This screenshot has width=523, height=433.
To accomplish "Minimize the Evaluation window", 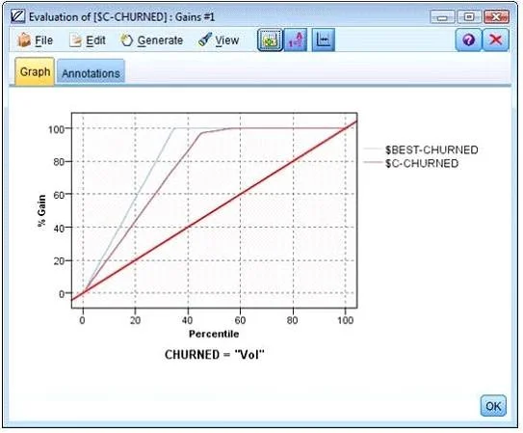I will [x=442, y=16].
